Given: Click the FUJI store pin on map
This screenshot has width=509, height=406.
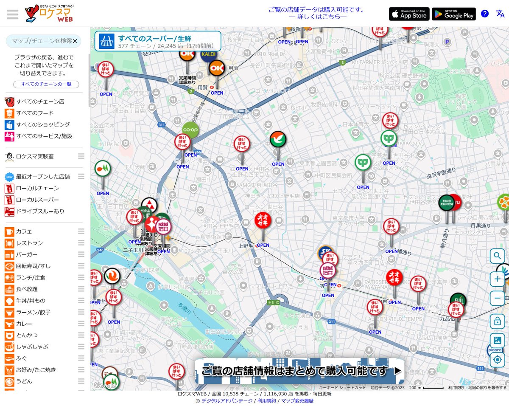Looking at the screenshot, I should pyautogui.click(x=458, y=300).
